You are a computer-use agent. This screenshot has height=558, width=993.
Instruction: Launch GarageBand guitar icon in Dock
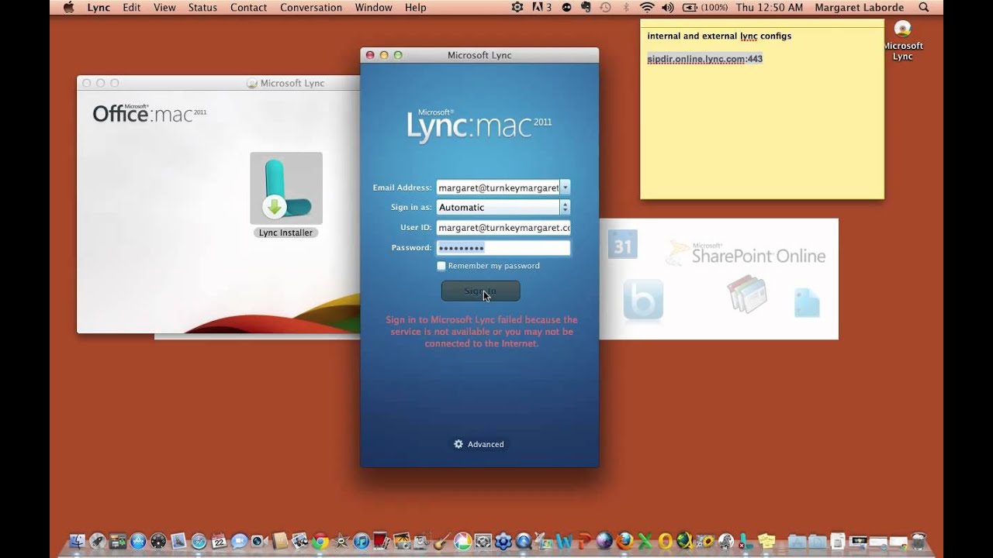click(x=442, y=542)
